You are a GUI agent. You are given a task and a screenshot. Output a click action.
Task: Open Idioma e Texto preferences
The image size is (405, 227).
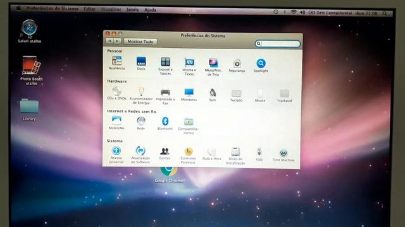coord(189,67)
